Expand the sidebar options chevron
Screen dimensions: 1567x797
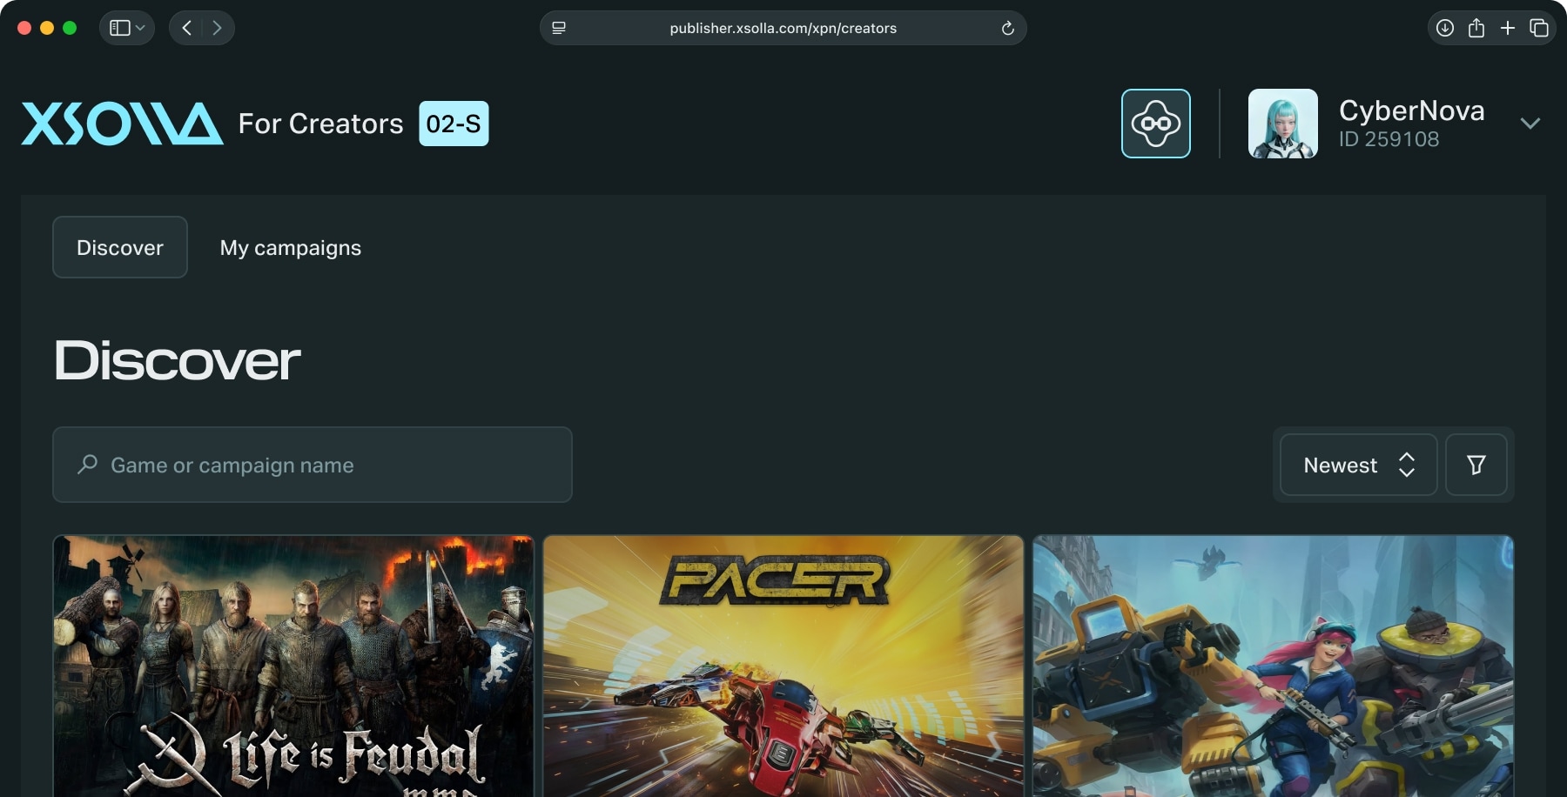[x=141, y=28]
